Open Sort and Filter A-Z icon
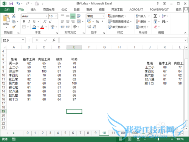189x142 pixels. (x=164, y=16)
